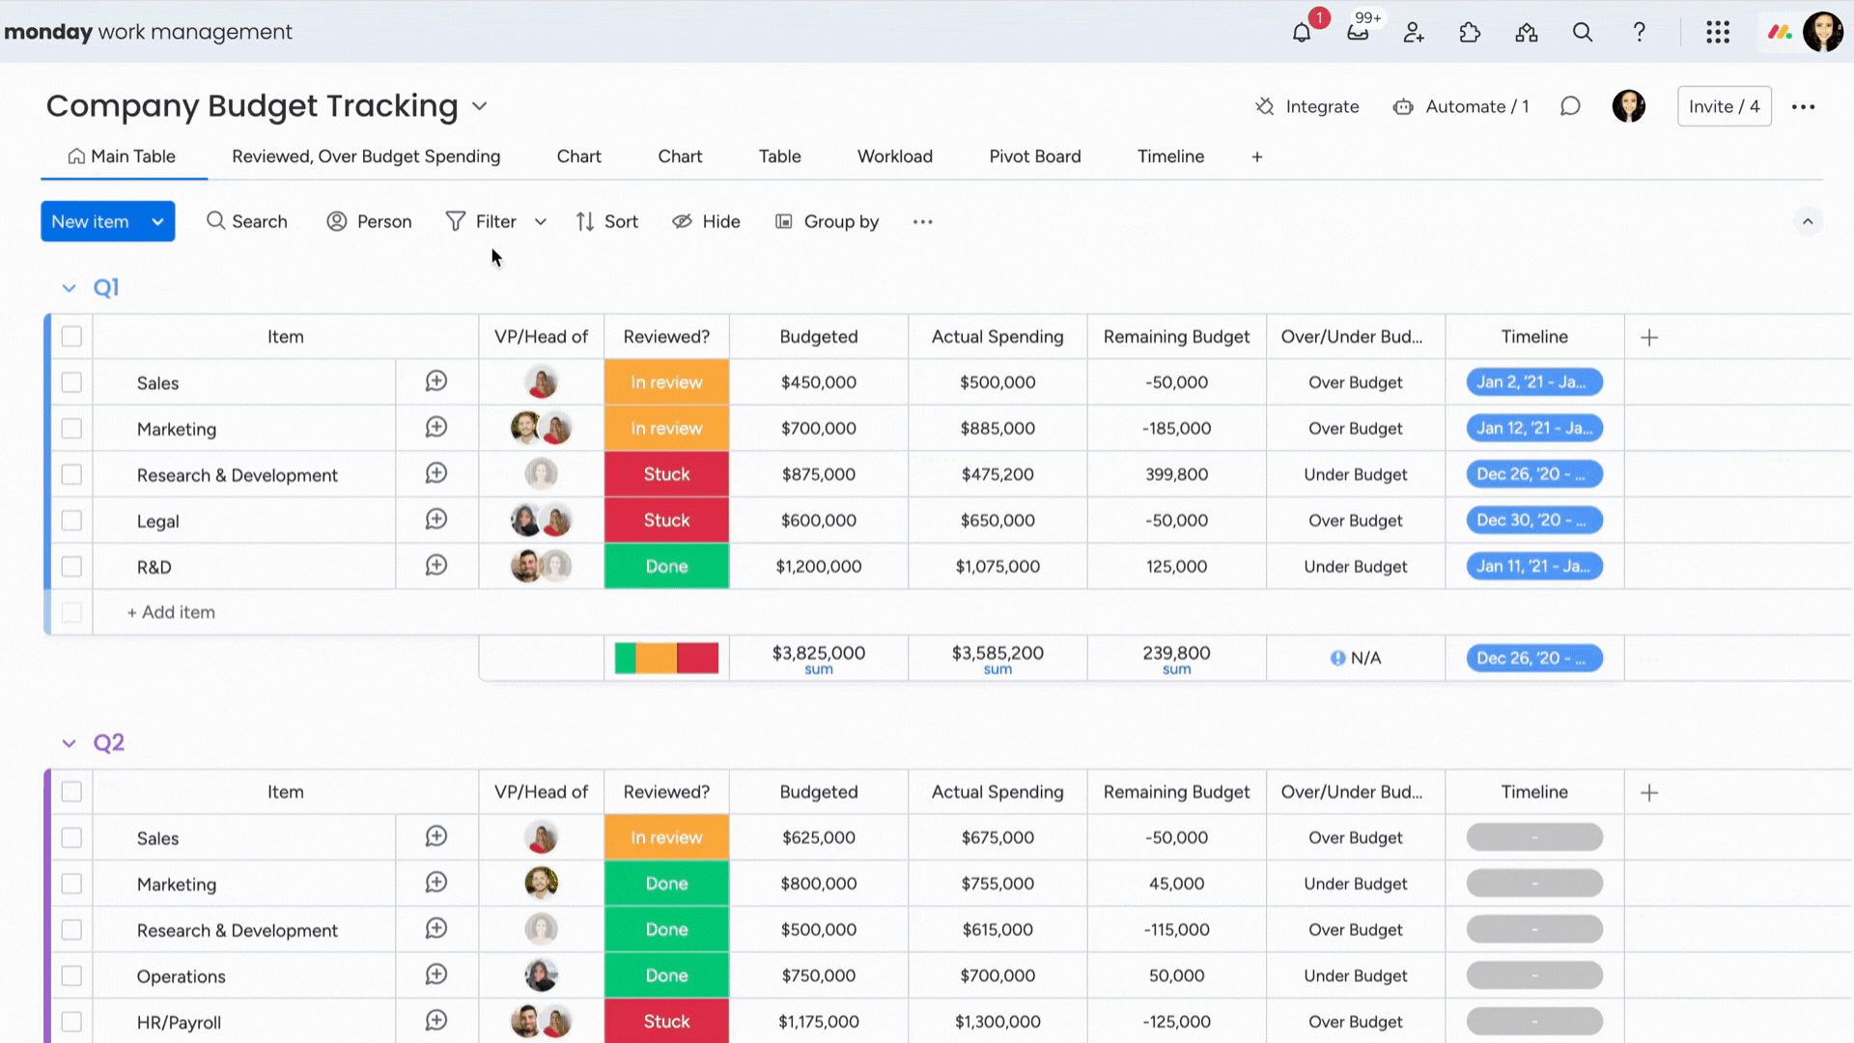The image size is (1854, 1043).
Task: Open Automate from the board header
Action: [x=1461, y=106]
